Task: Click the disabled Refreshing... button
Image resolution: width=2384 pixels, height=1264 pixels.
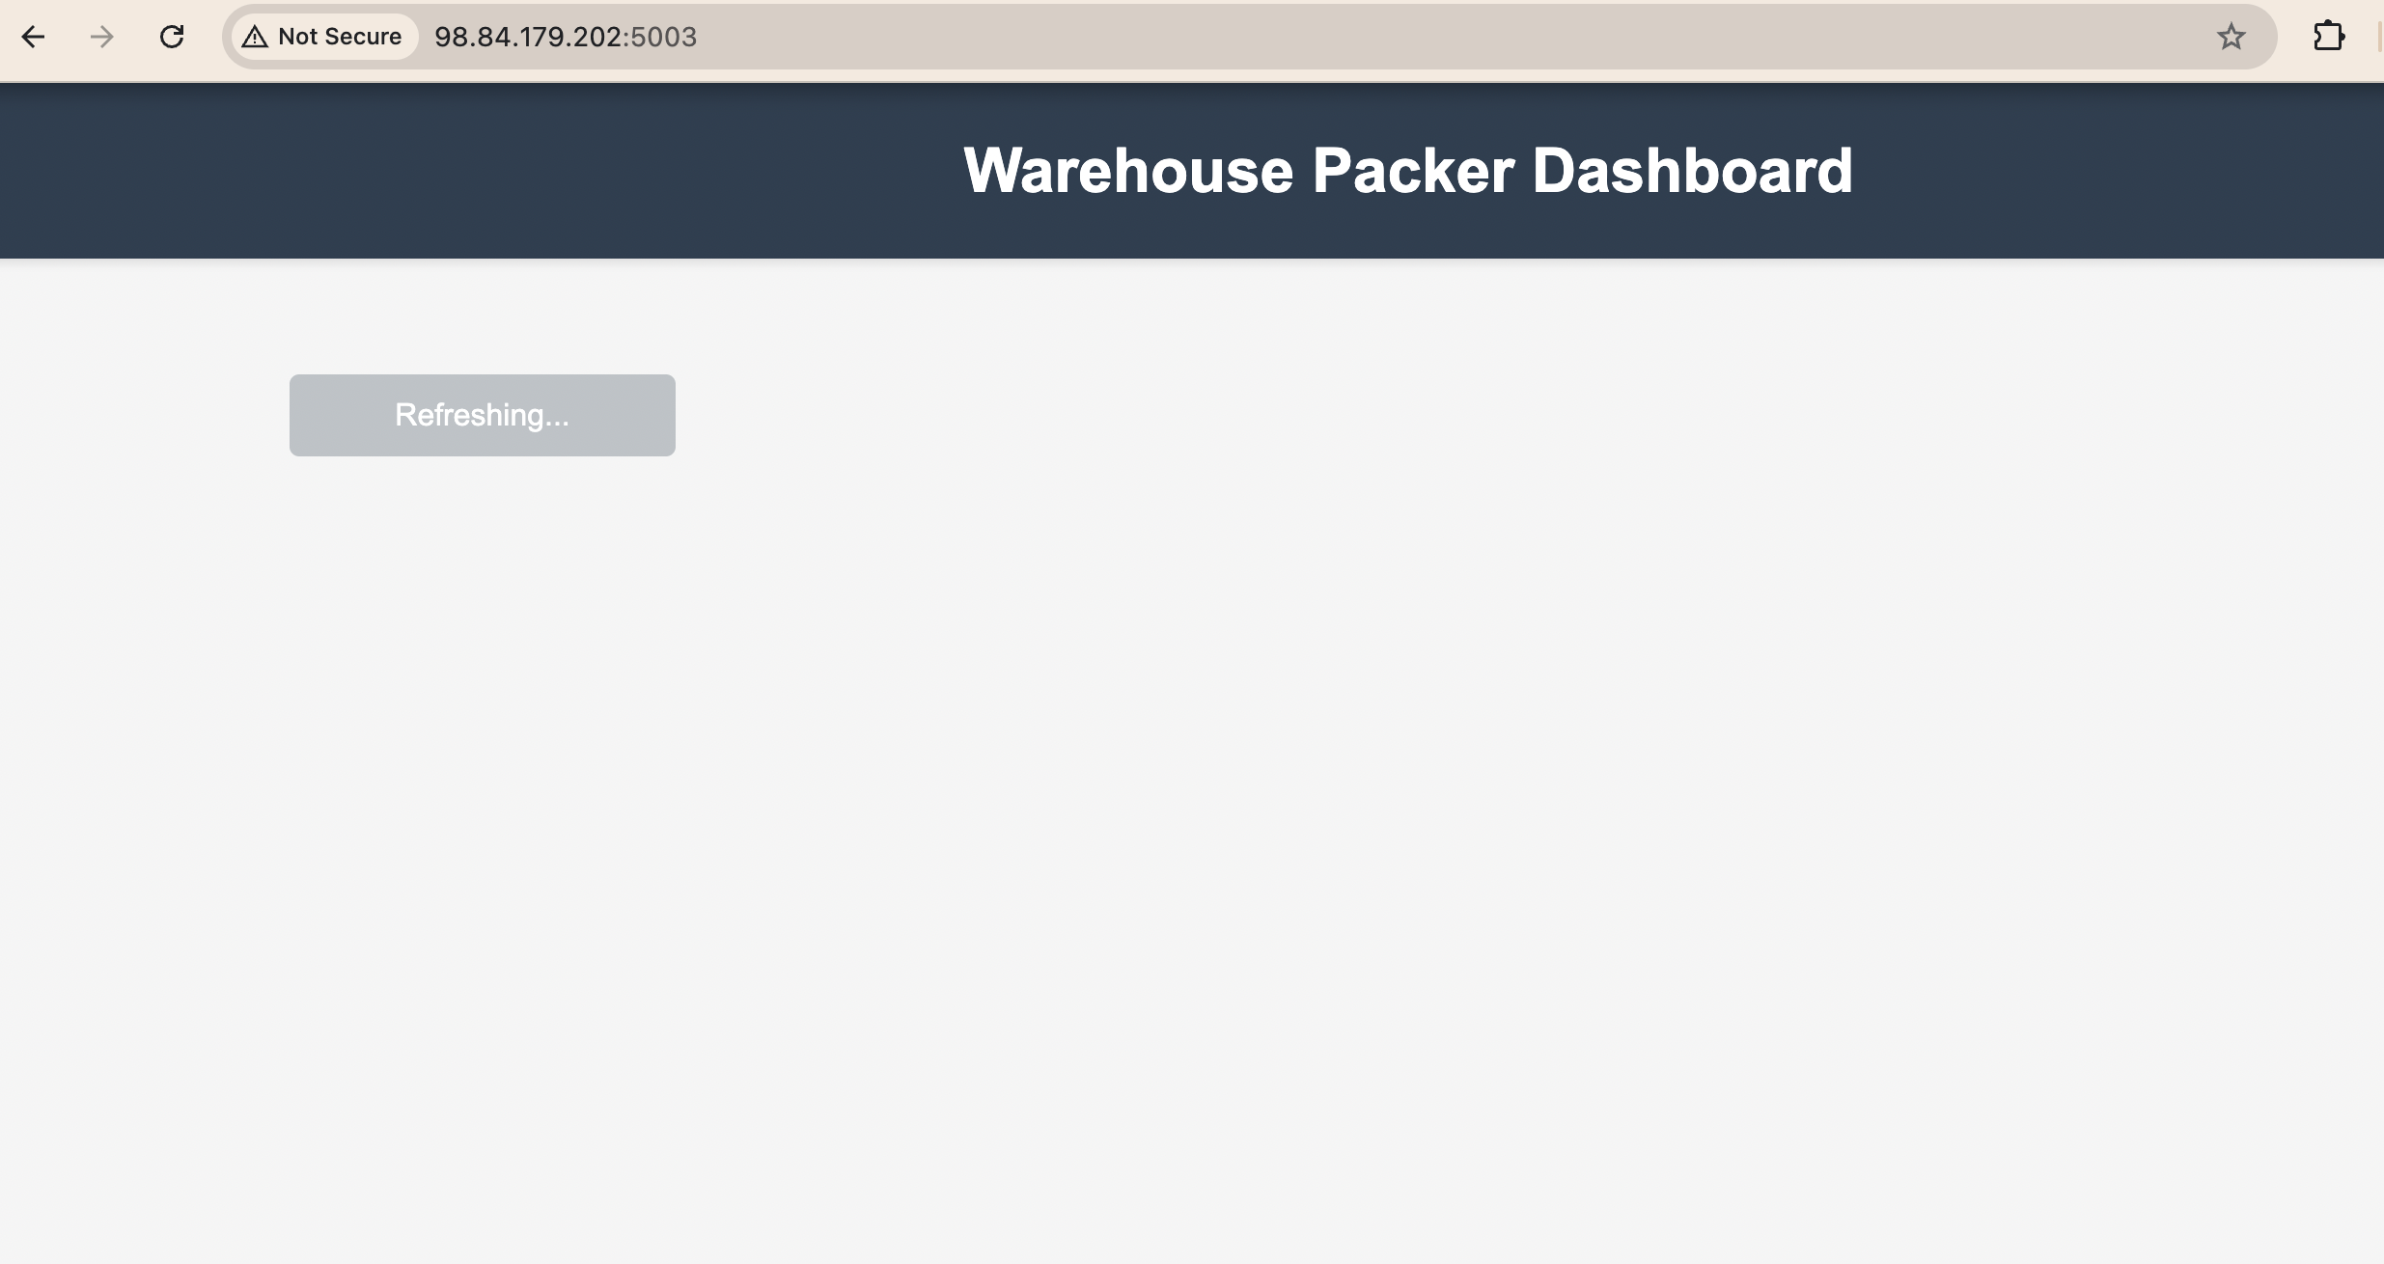Action: click(482, 415)
